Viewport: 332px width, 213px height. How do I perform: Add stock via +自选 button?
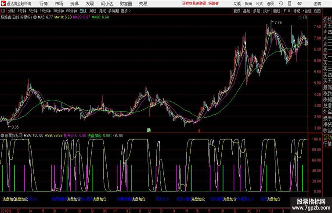[307, 11]
